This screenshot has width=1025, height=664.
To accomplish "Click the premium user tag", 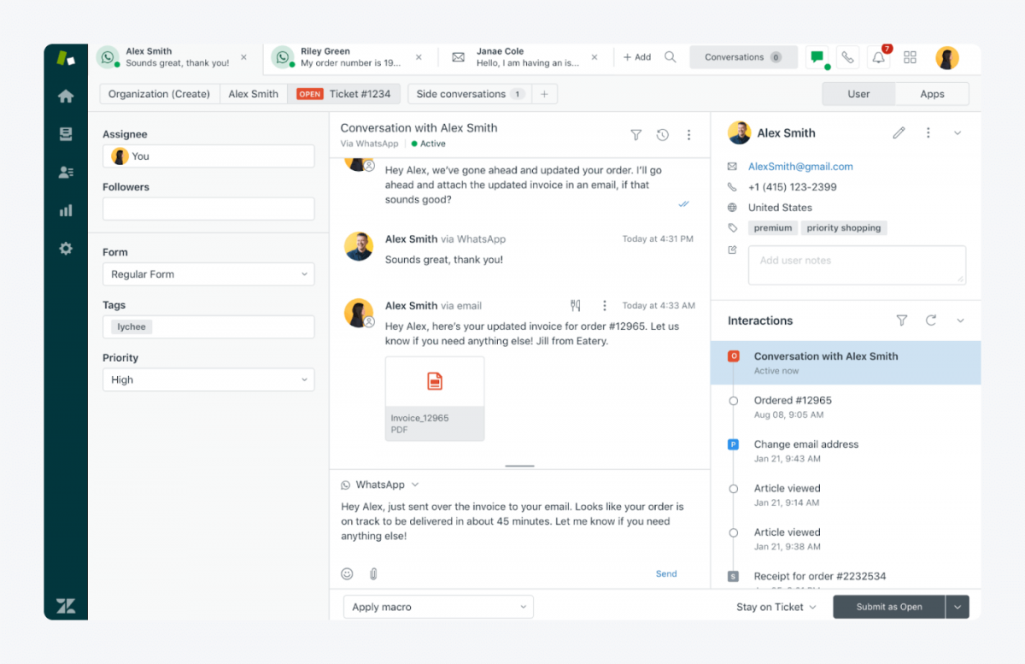I will coord(773,228).
